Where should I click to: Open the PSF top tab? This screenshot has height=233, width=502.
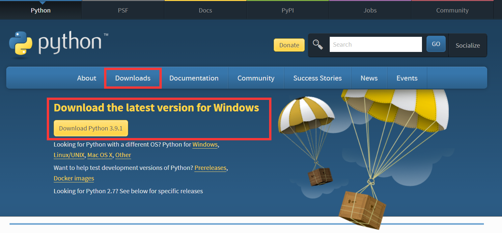[123, 10]
